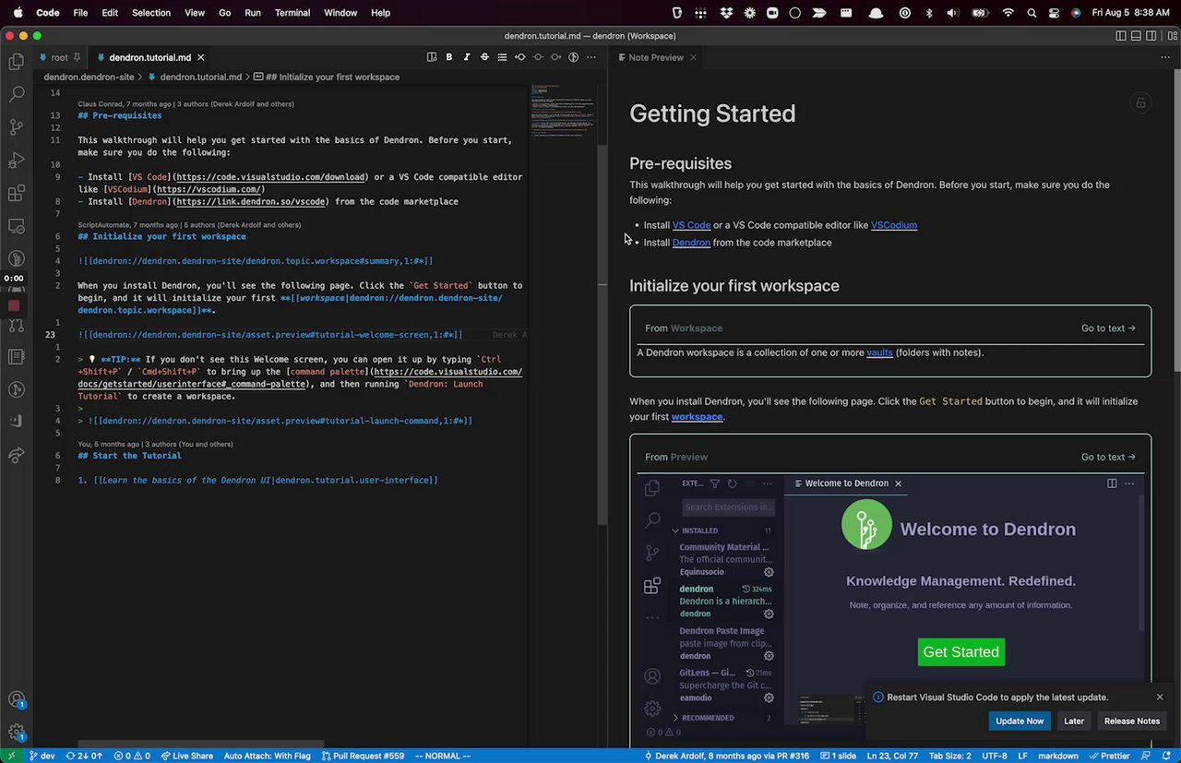Image resolution: width=1181 pixels, height=763 pixels.
Task: Open Run and Debug view
Action: (x=16, y=161)
